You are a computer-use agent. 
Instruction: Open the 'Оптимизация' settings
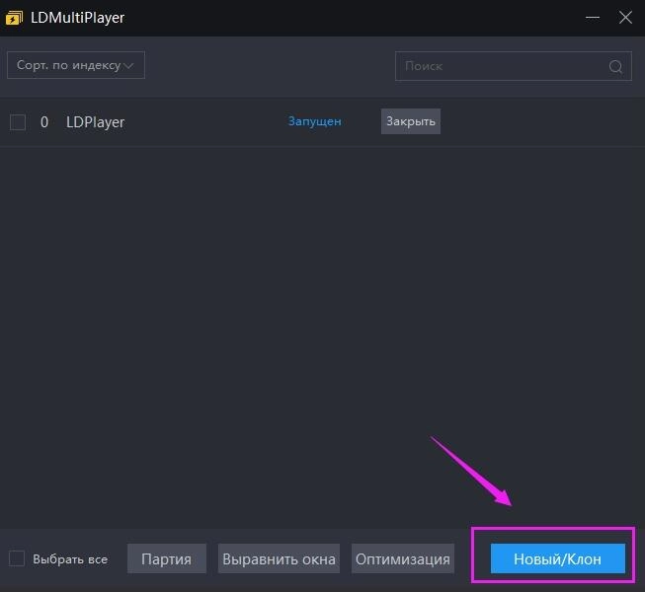click(402, 559)
